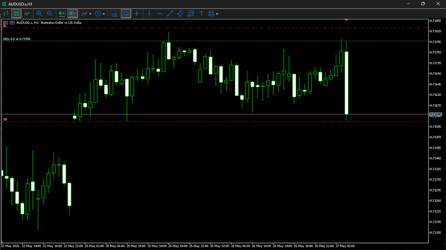Click the TP take profit line label
The height and width of the screenshot is (250, 446).
[x=5, y=119]
